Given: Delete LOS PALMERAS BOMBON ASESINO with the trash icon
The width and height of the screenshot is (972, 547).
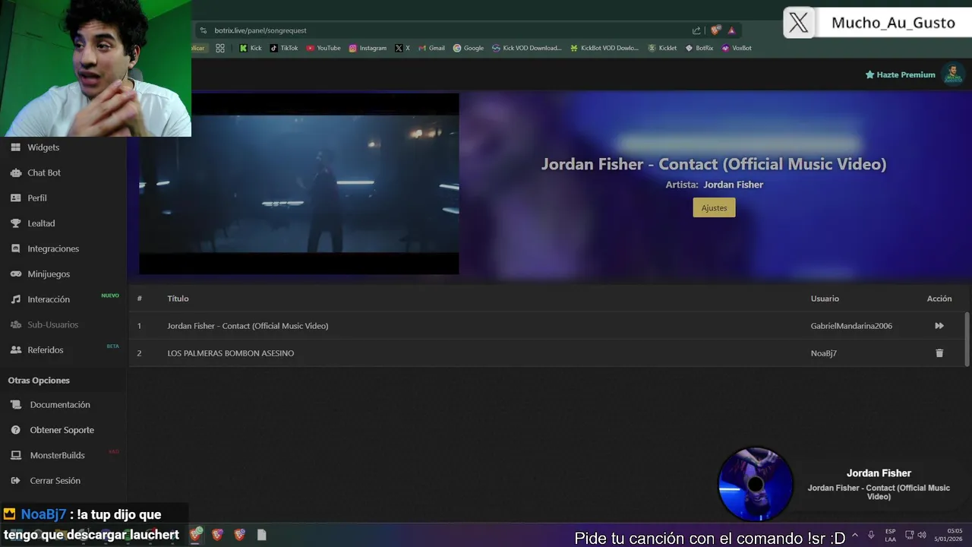Looking at the screenshot, I should tap(939, 353).
